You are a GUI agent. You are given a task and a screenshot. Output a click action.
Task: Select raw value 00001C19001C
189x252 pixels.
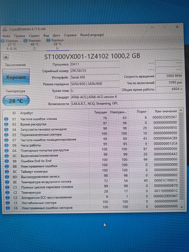point(166,180)
